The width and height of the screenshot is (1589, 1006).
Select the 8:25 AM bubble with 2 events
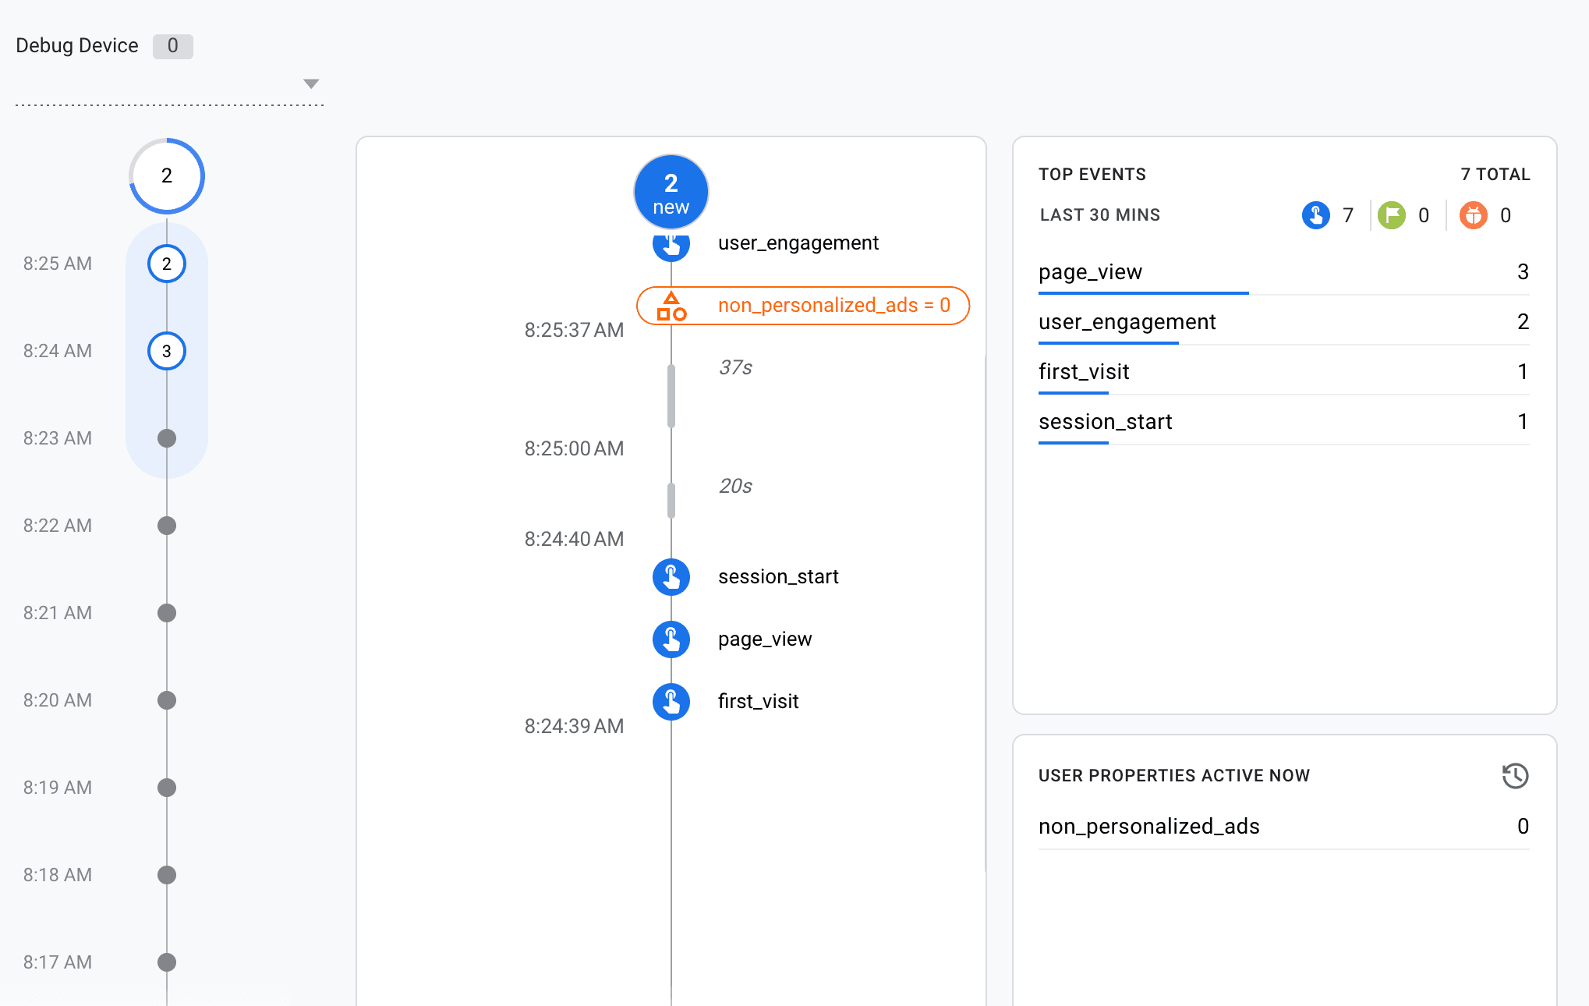pos(167,264)
